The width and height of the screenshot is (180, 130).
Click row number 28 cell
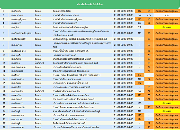coord(4,127)
